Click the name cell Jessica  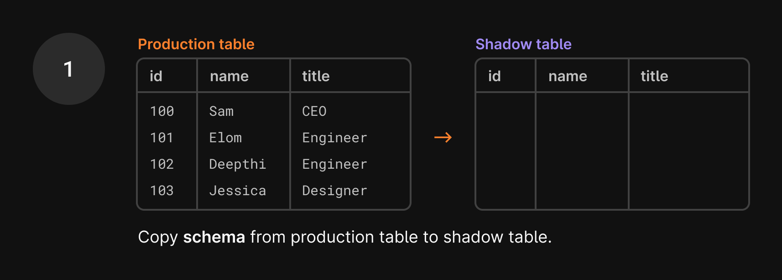237,191
